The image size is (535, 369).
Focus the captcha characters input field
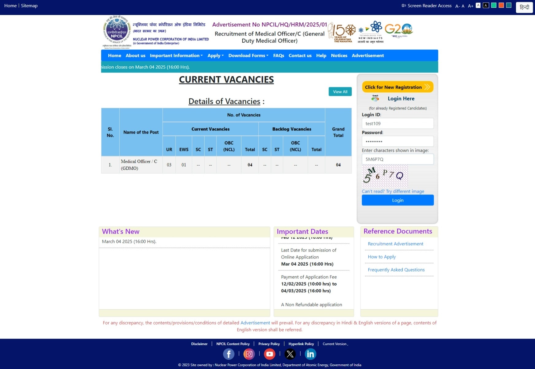398,159
